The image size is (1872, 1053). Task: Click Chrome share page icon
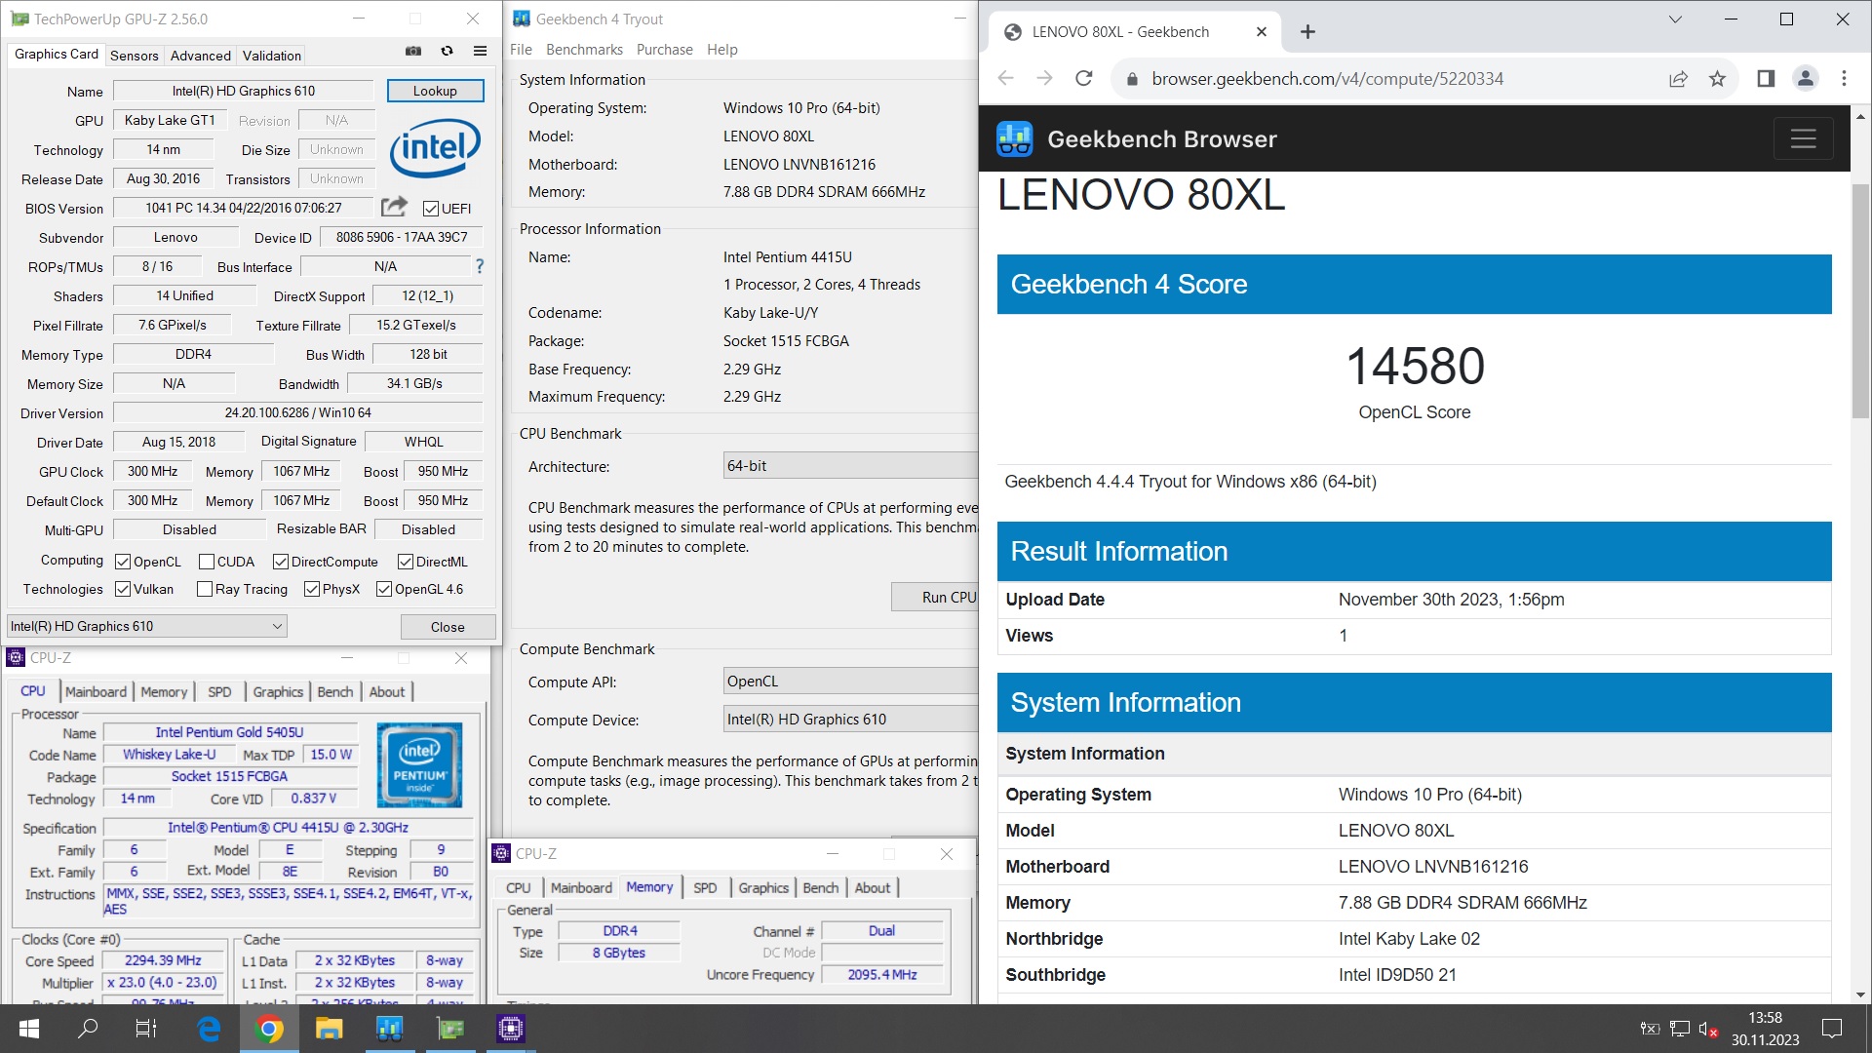point(1678,79)
